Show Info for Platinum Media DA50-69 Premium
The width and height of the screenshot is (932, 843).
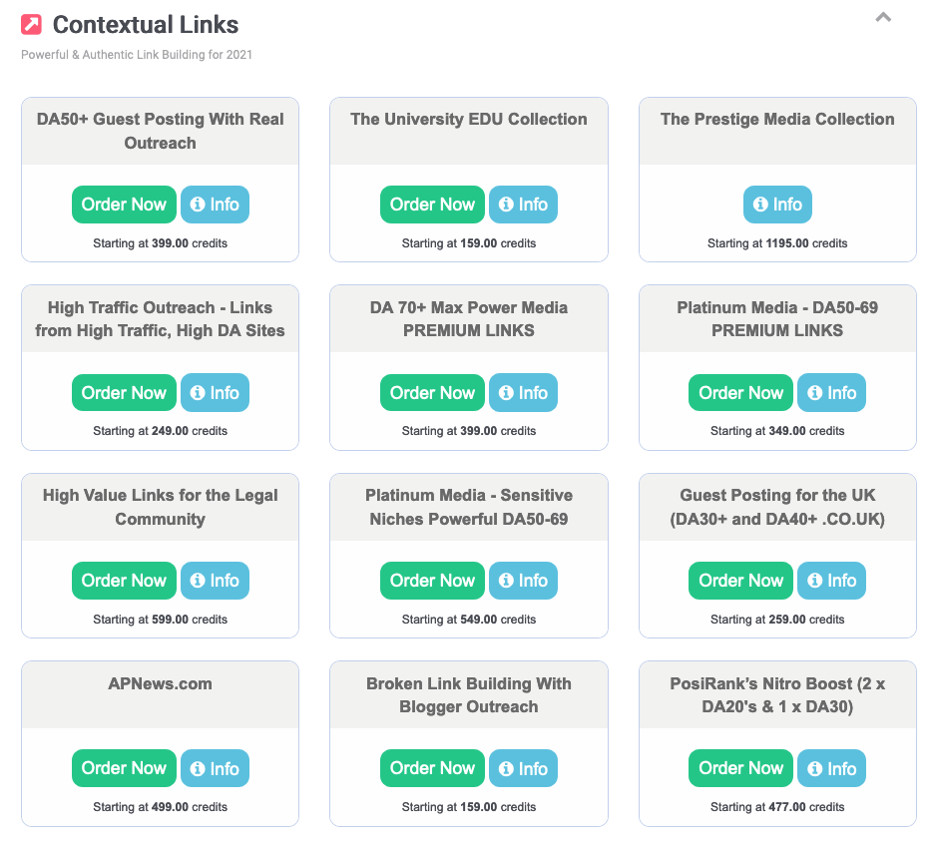(831, 393)
